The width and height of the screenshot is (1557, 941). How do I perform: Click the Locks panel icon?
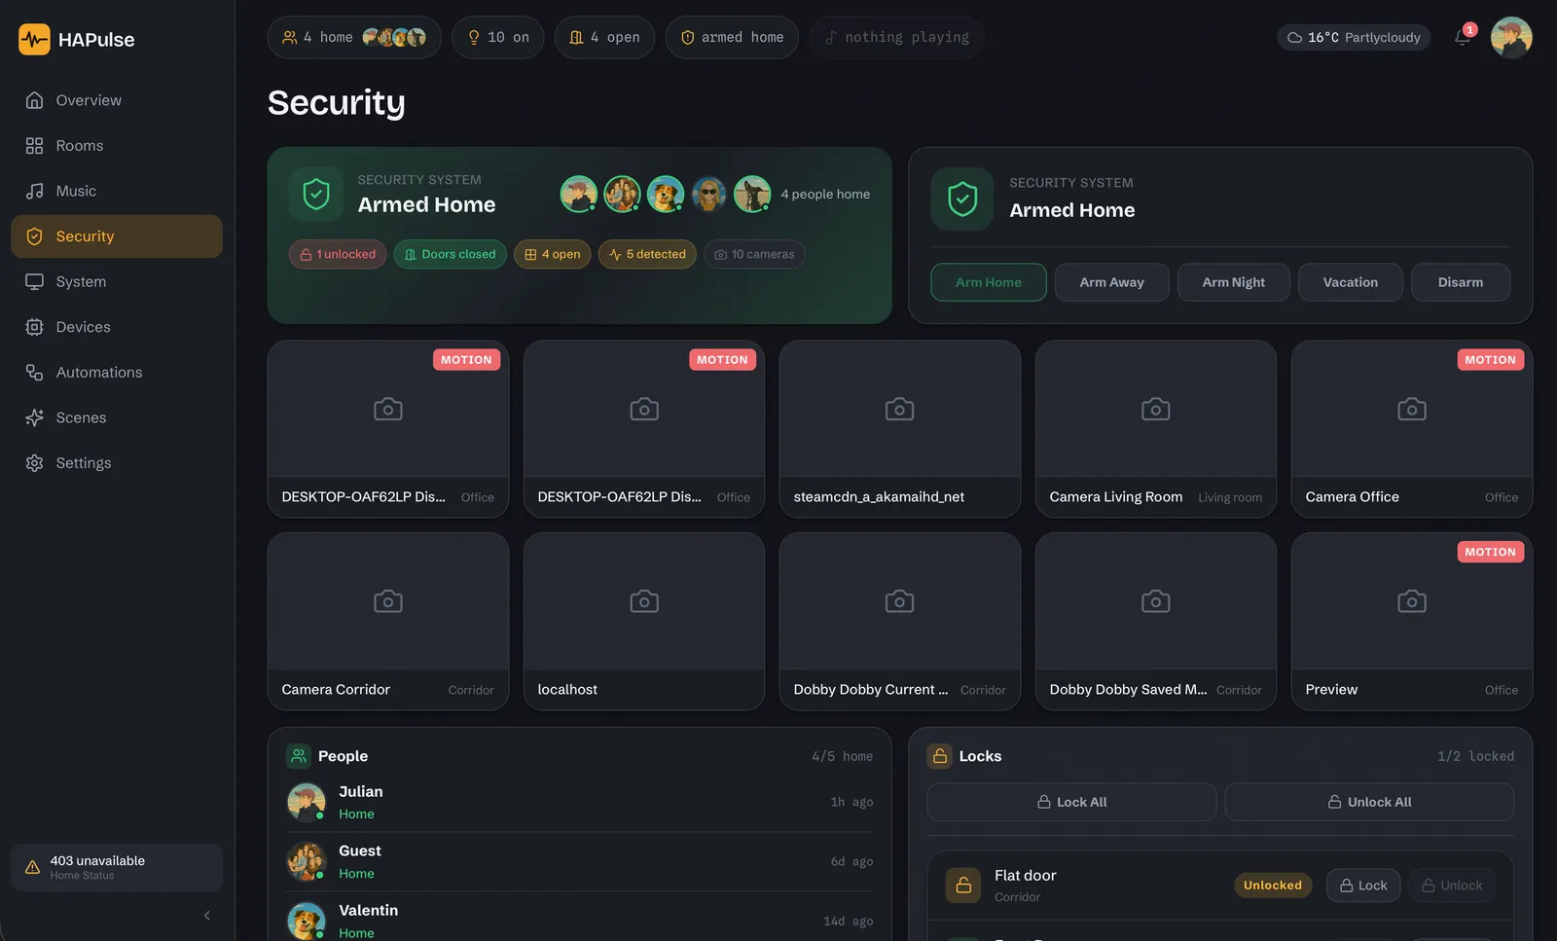[940, 756]
